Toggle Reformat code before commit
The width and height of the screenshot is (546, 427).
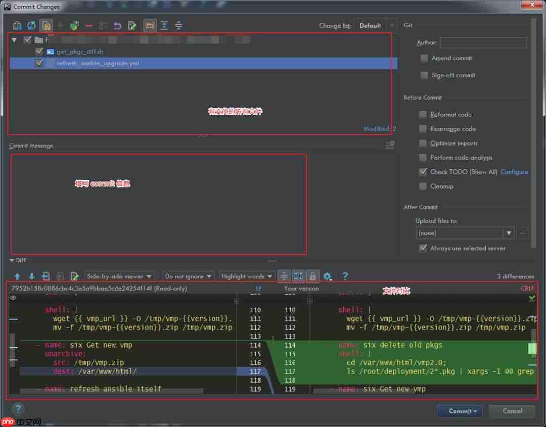423,115
